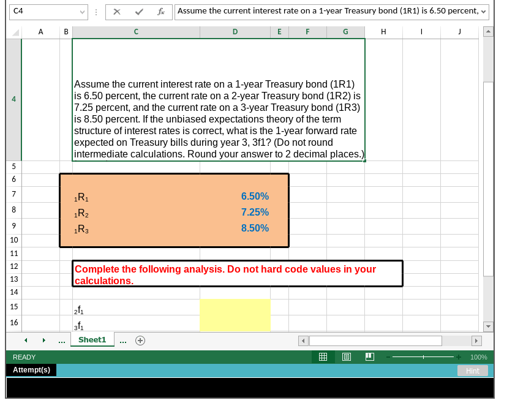Image resolution: width=515 pixels, height=411 pixels.
Task: Click the New Sheet (+) icon
Action: pyautogui.click(x=140, y=339)
